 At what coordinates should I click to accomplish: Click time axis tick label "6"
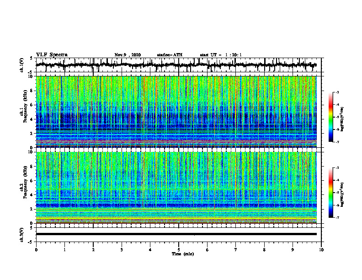pos(208,250)
